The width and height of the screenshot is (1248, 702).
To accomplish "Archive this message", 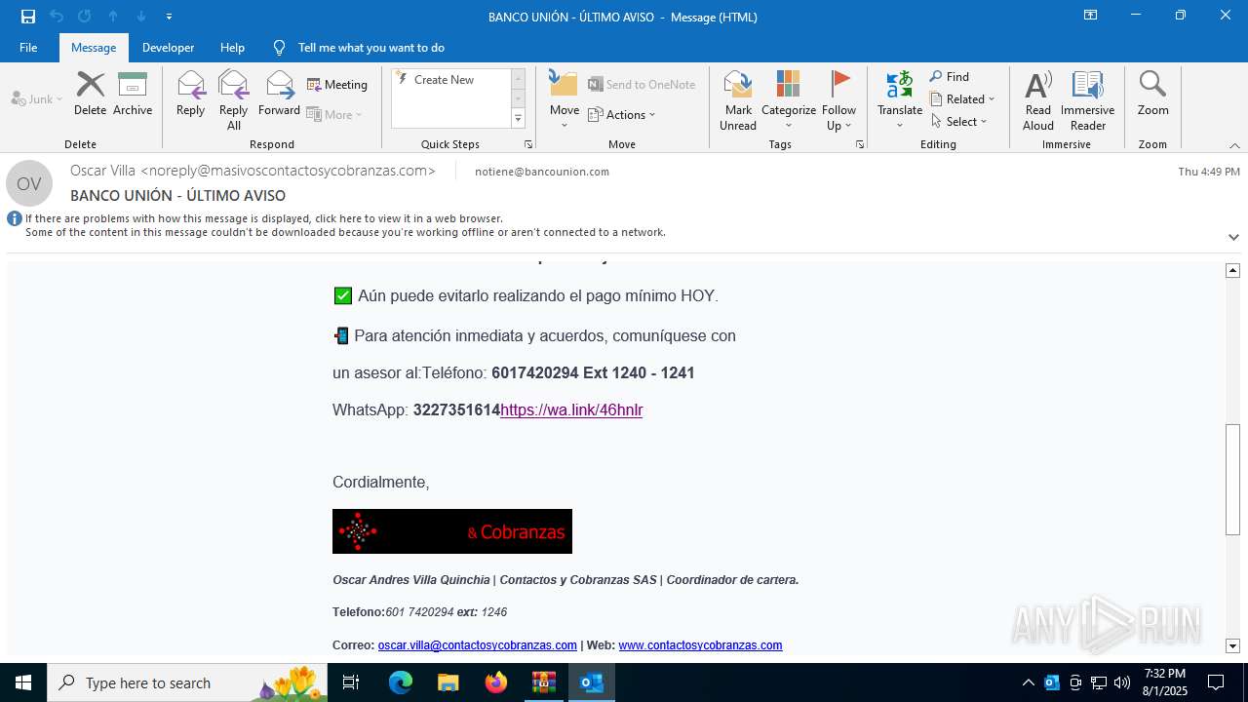I will click(133, 95).
